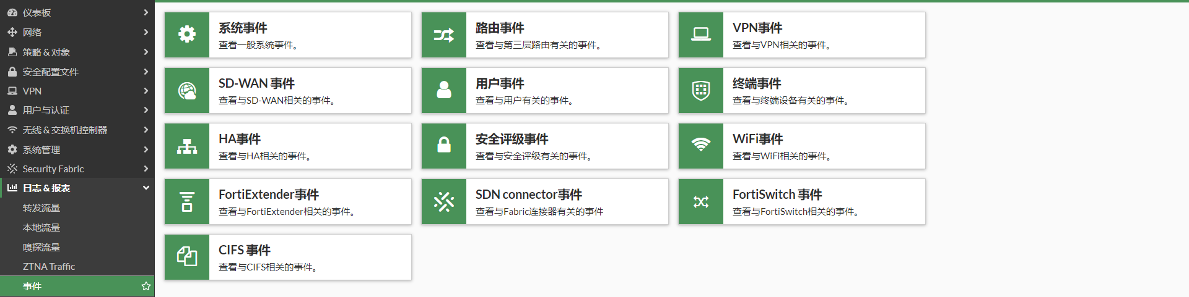Open the 用户事件 card title
The width and height of the screenshot is (1189, 297).
500,83
